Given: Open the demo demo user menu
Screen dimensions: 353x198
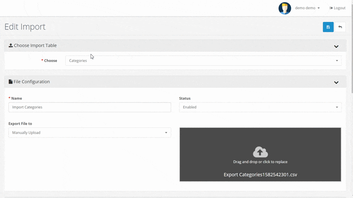Looking at the screenshot, I should tap(307, 8).
